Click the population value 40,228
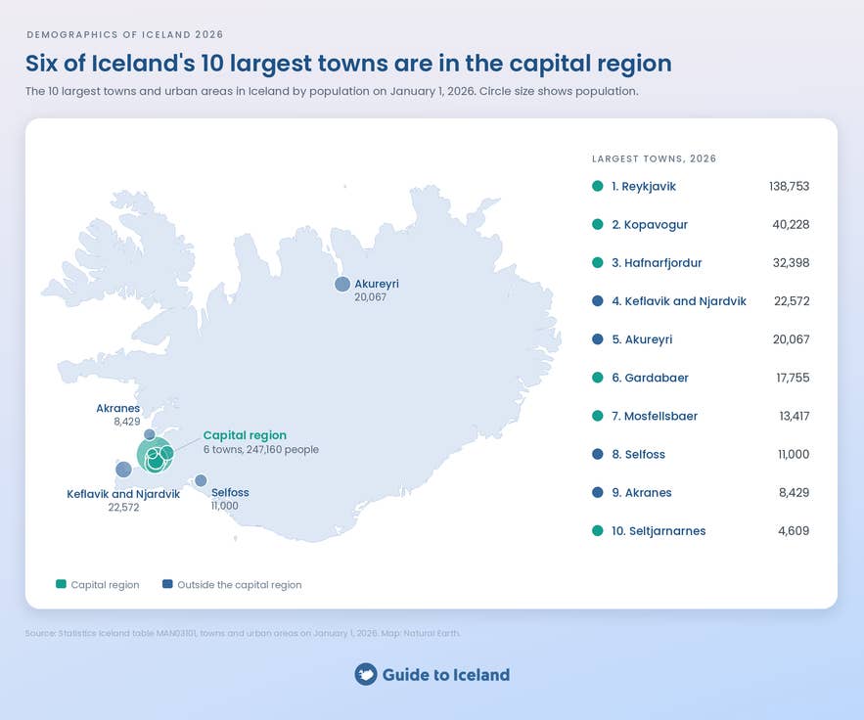Screen dimensions: 864x720 point(791,224)
